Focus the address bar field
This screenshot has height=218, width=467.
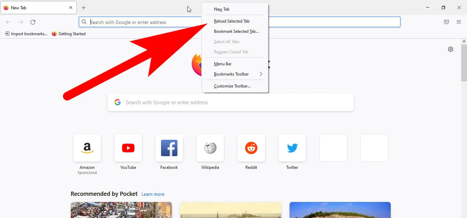pyautogui.click(x=239, y=22)
